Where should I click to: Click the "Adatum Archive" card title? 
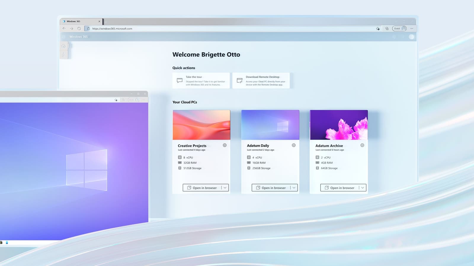329,146
